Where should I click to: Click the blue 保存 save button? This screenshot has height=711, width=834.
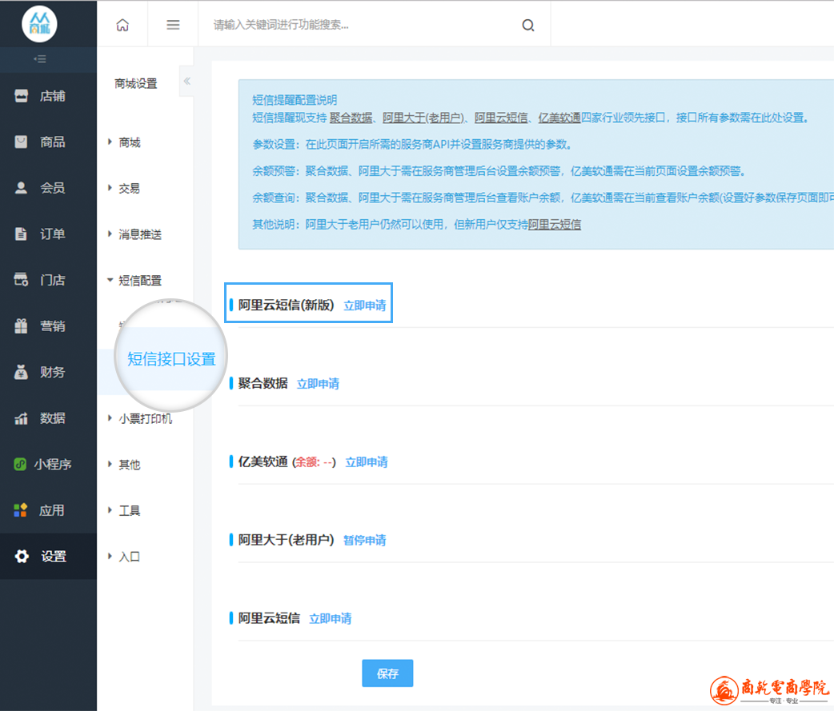tap(387, 673)
